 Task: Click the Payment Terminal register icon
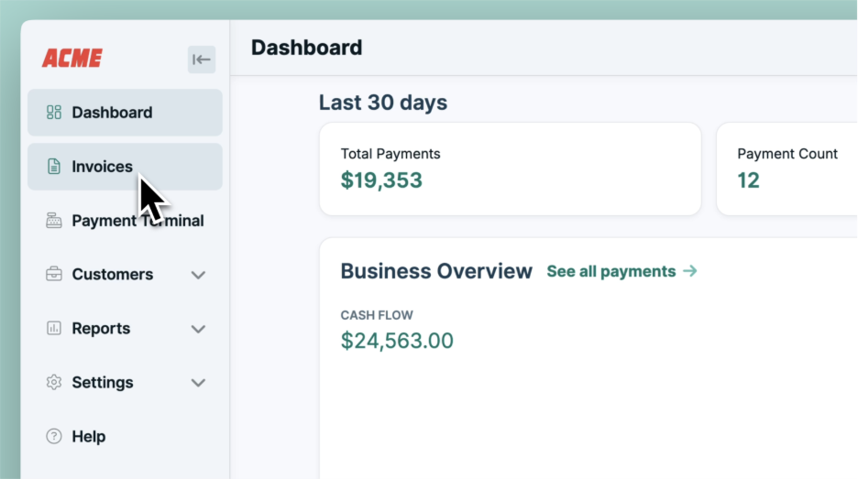coord(53,221)
